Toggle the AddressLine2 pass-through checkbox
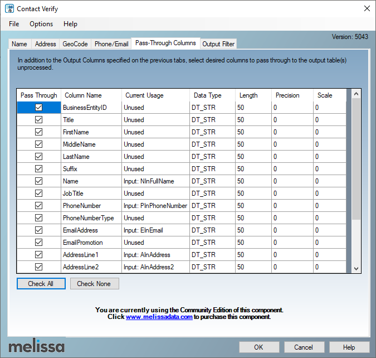Viewport: 376px width, 358px height. [x=38, y=267]
